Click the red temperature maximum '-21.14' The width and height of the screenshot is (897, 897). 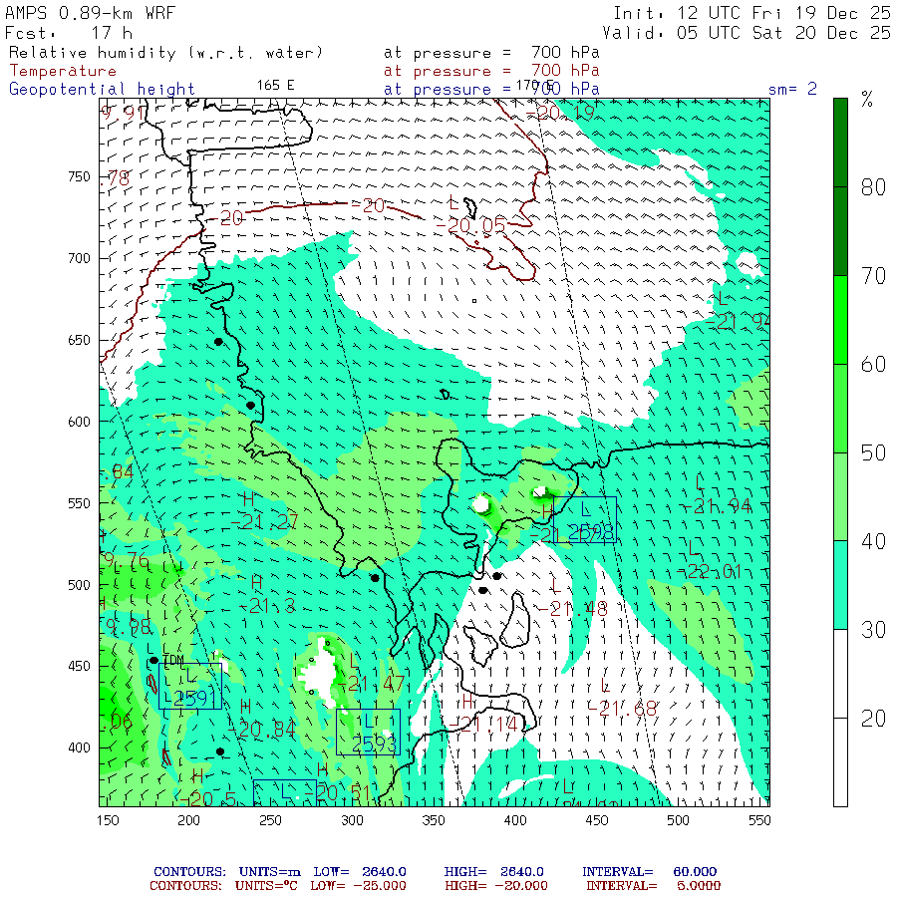pos(483,725)
